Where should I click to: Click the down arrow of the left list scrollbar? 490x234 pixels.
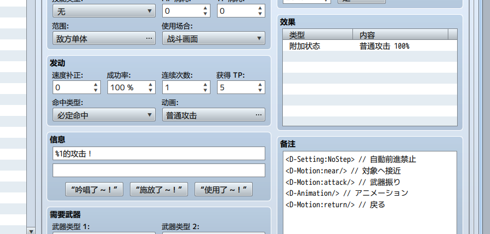point(31,231)
